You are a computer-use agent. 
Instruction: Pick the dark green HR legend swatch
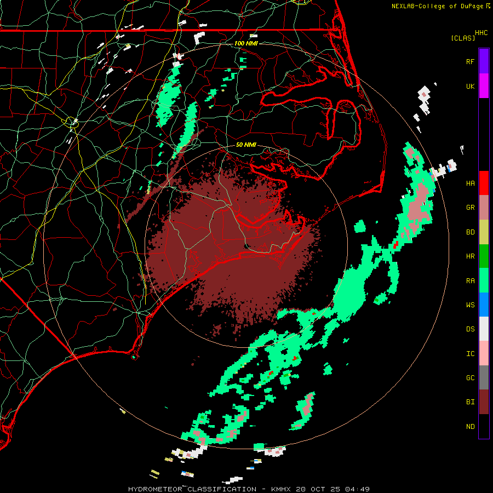[x=484, y=256]
